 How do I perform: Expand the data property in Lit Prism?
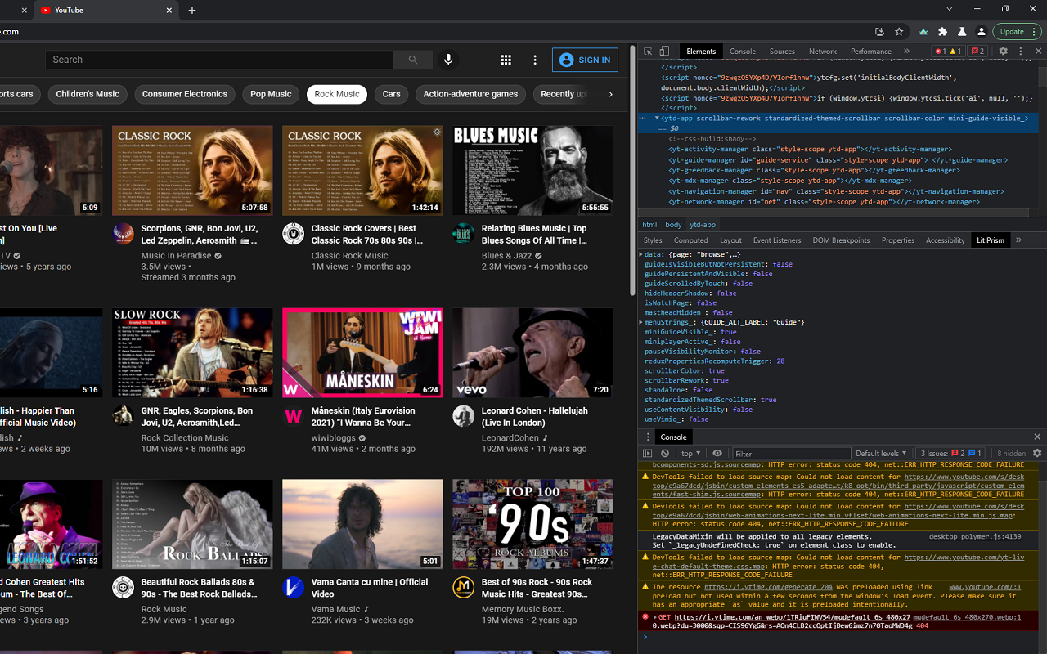point(642,255)
